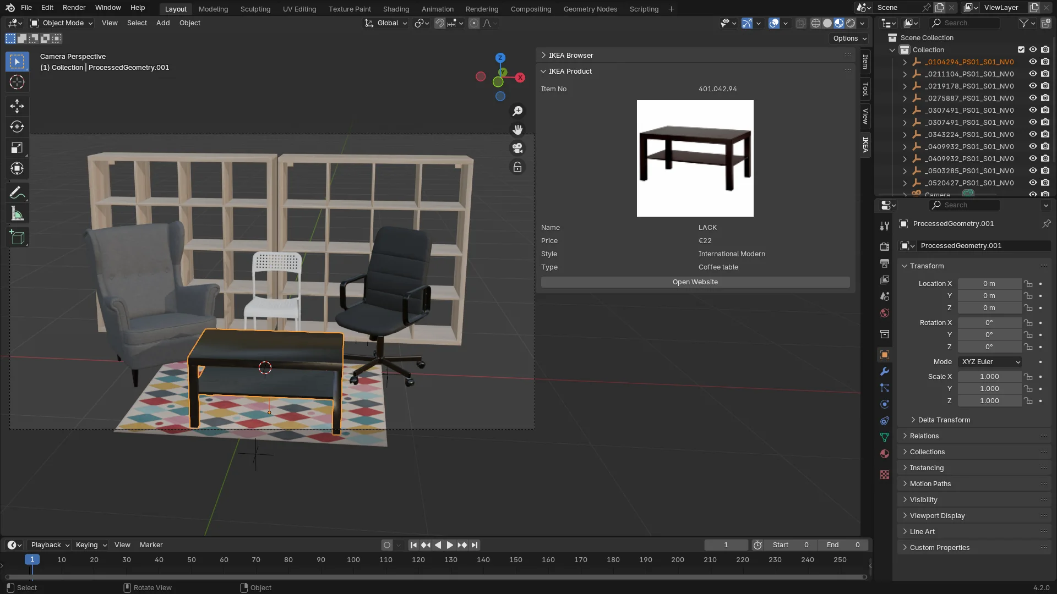Expand the Delta Transform section
Image resolution: width=1057 pixels, height=594 pixels.
click(x=944, y=420)
